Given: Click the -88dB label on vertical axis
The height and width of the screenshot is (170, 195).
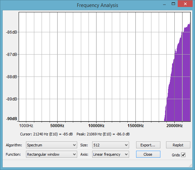Looking at the screenshot, I should (11, 77).
